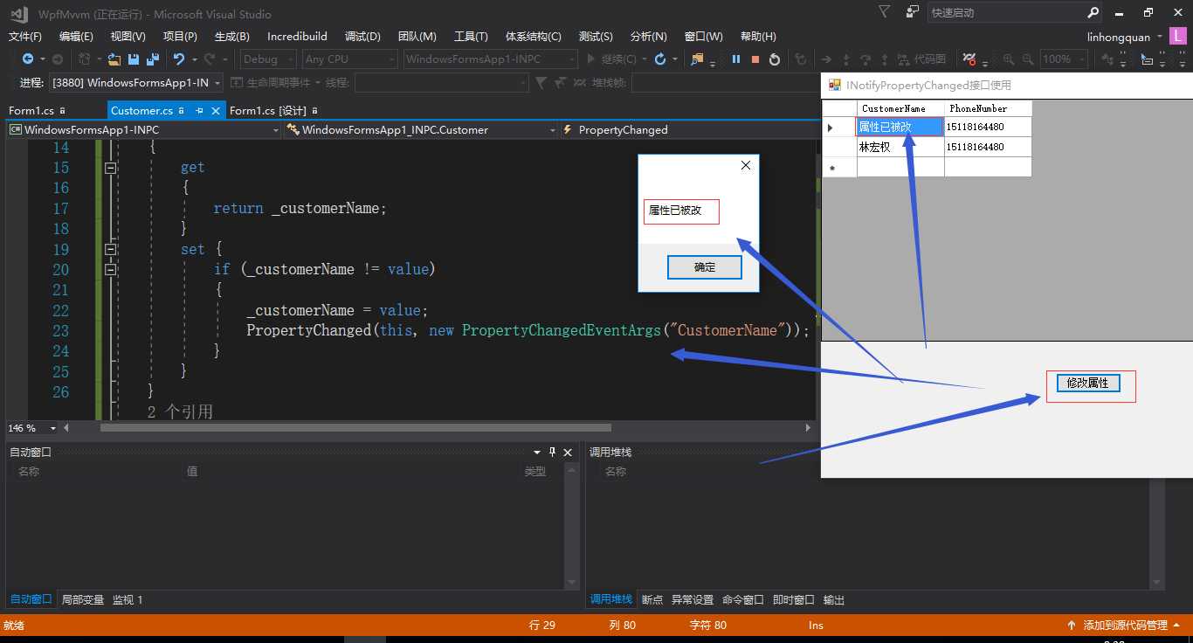Screen dimensions: 1193x643
Task: Undo the last action using toolbar arrow
Action: point(179,59)
